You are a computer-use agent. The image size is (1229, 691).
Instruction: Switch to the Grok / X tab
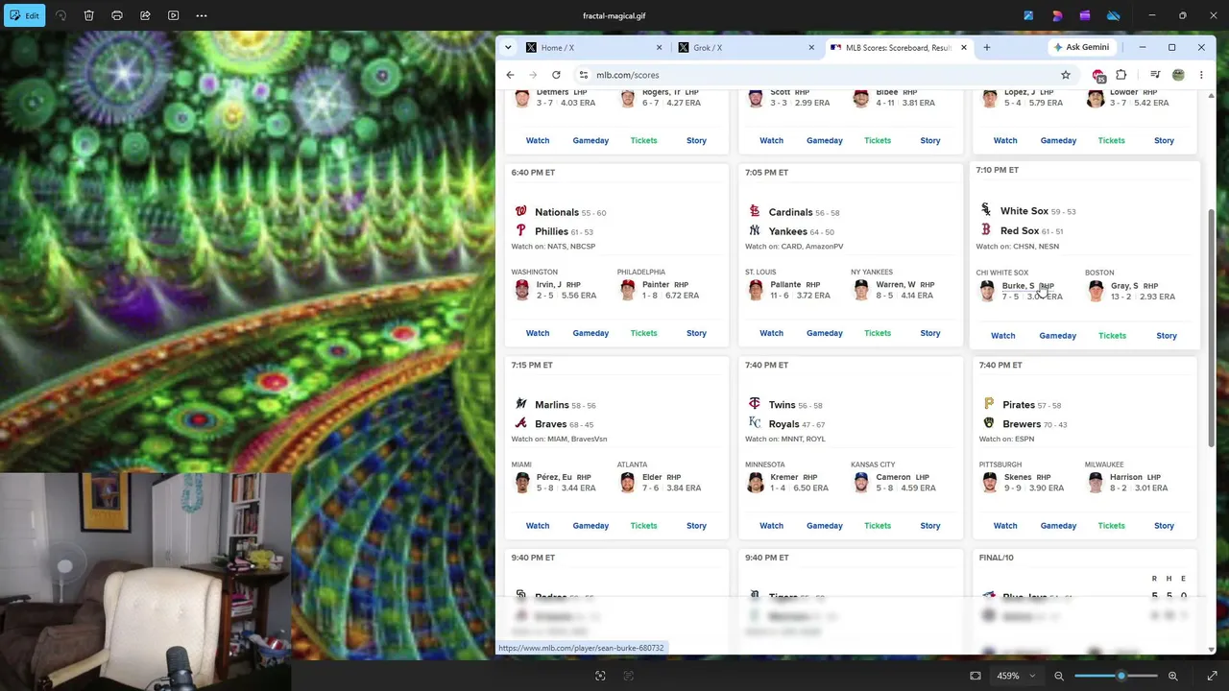pos(746,47)
